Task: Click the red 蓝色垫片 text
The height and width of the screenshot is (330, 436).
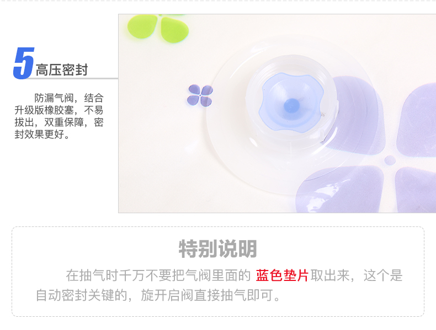Action: click(282, 275)
